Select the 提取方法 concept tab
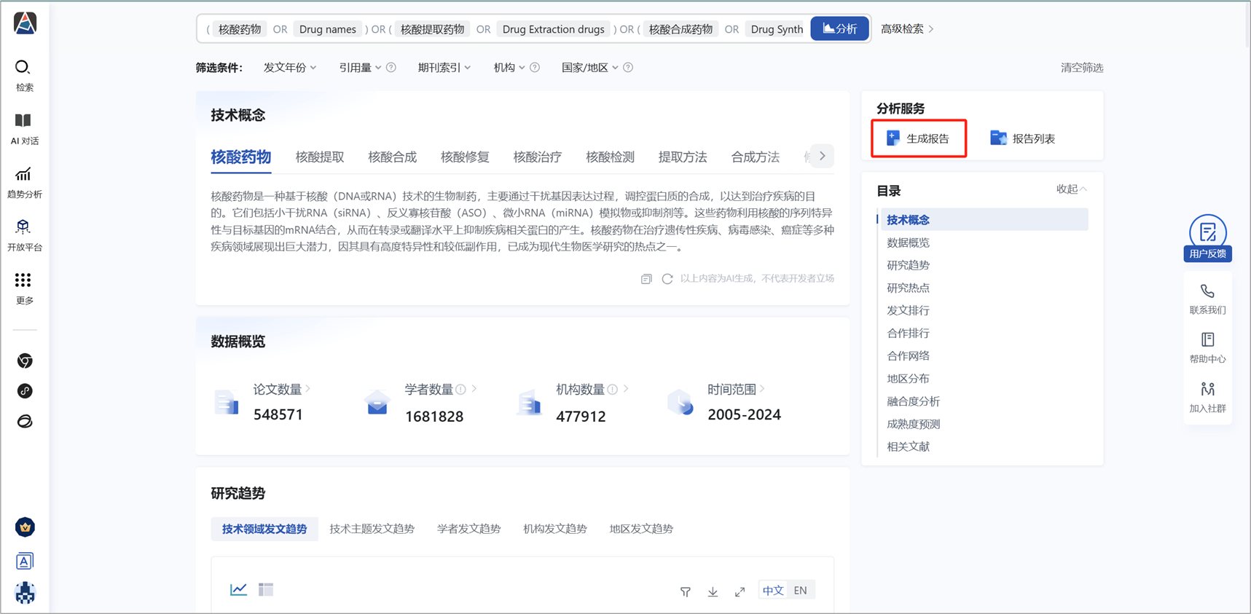Viewport: 1251px width, 614px height. click(x=683, y=157)
